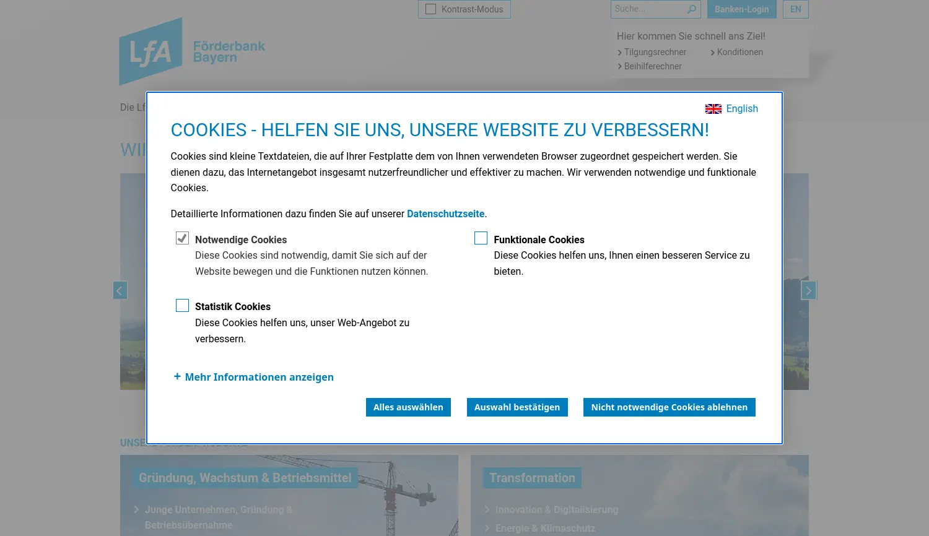Toggle Notwendige Cookies checkbox
This screenshot has height=536, width=929.
[182, 238]
